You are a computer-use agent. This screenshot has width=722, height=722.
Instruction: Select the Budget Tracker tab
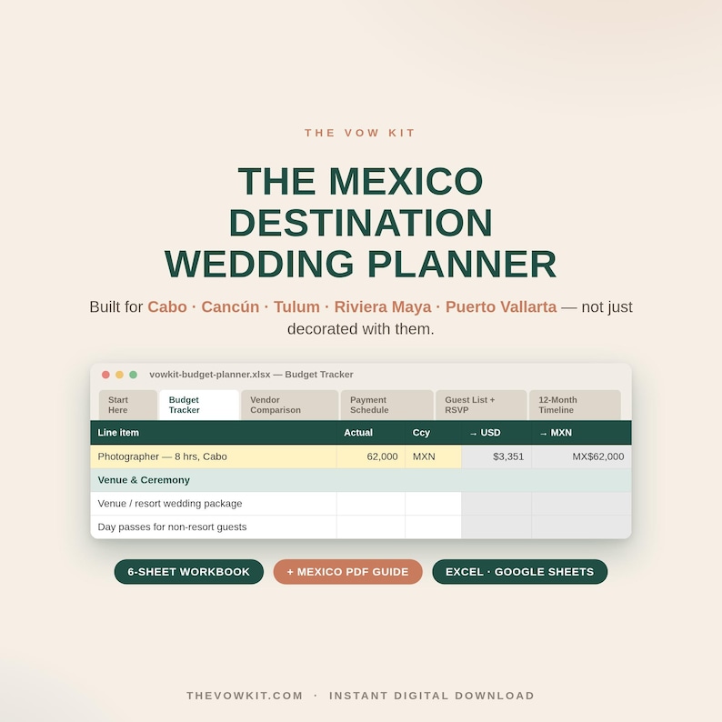(199, 405)
